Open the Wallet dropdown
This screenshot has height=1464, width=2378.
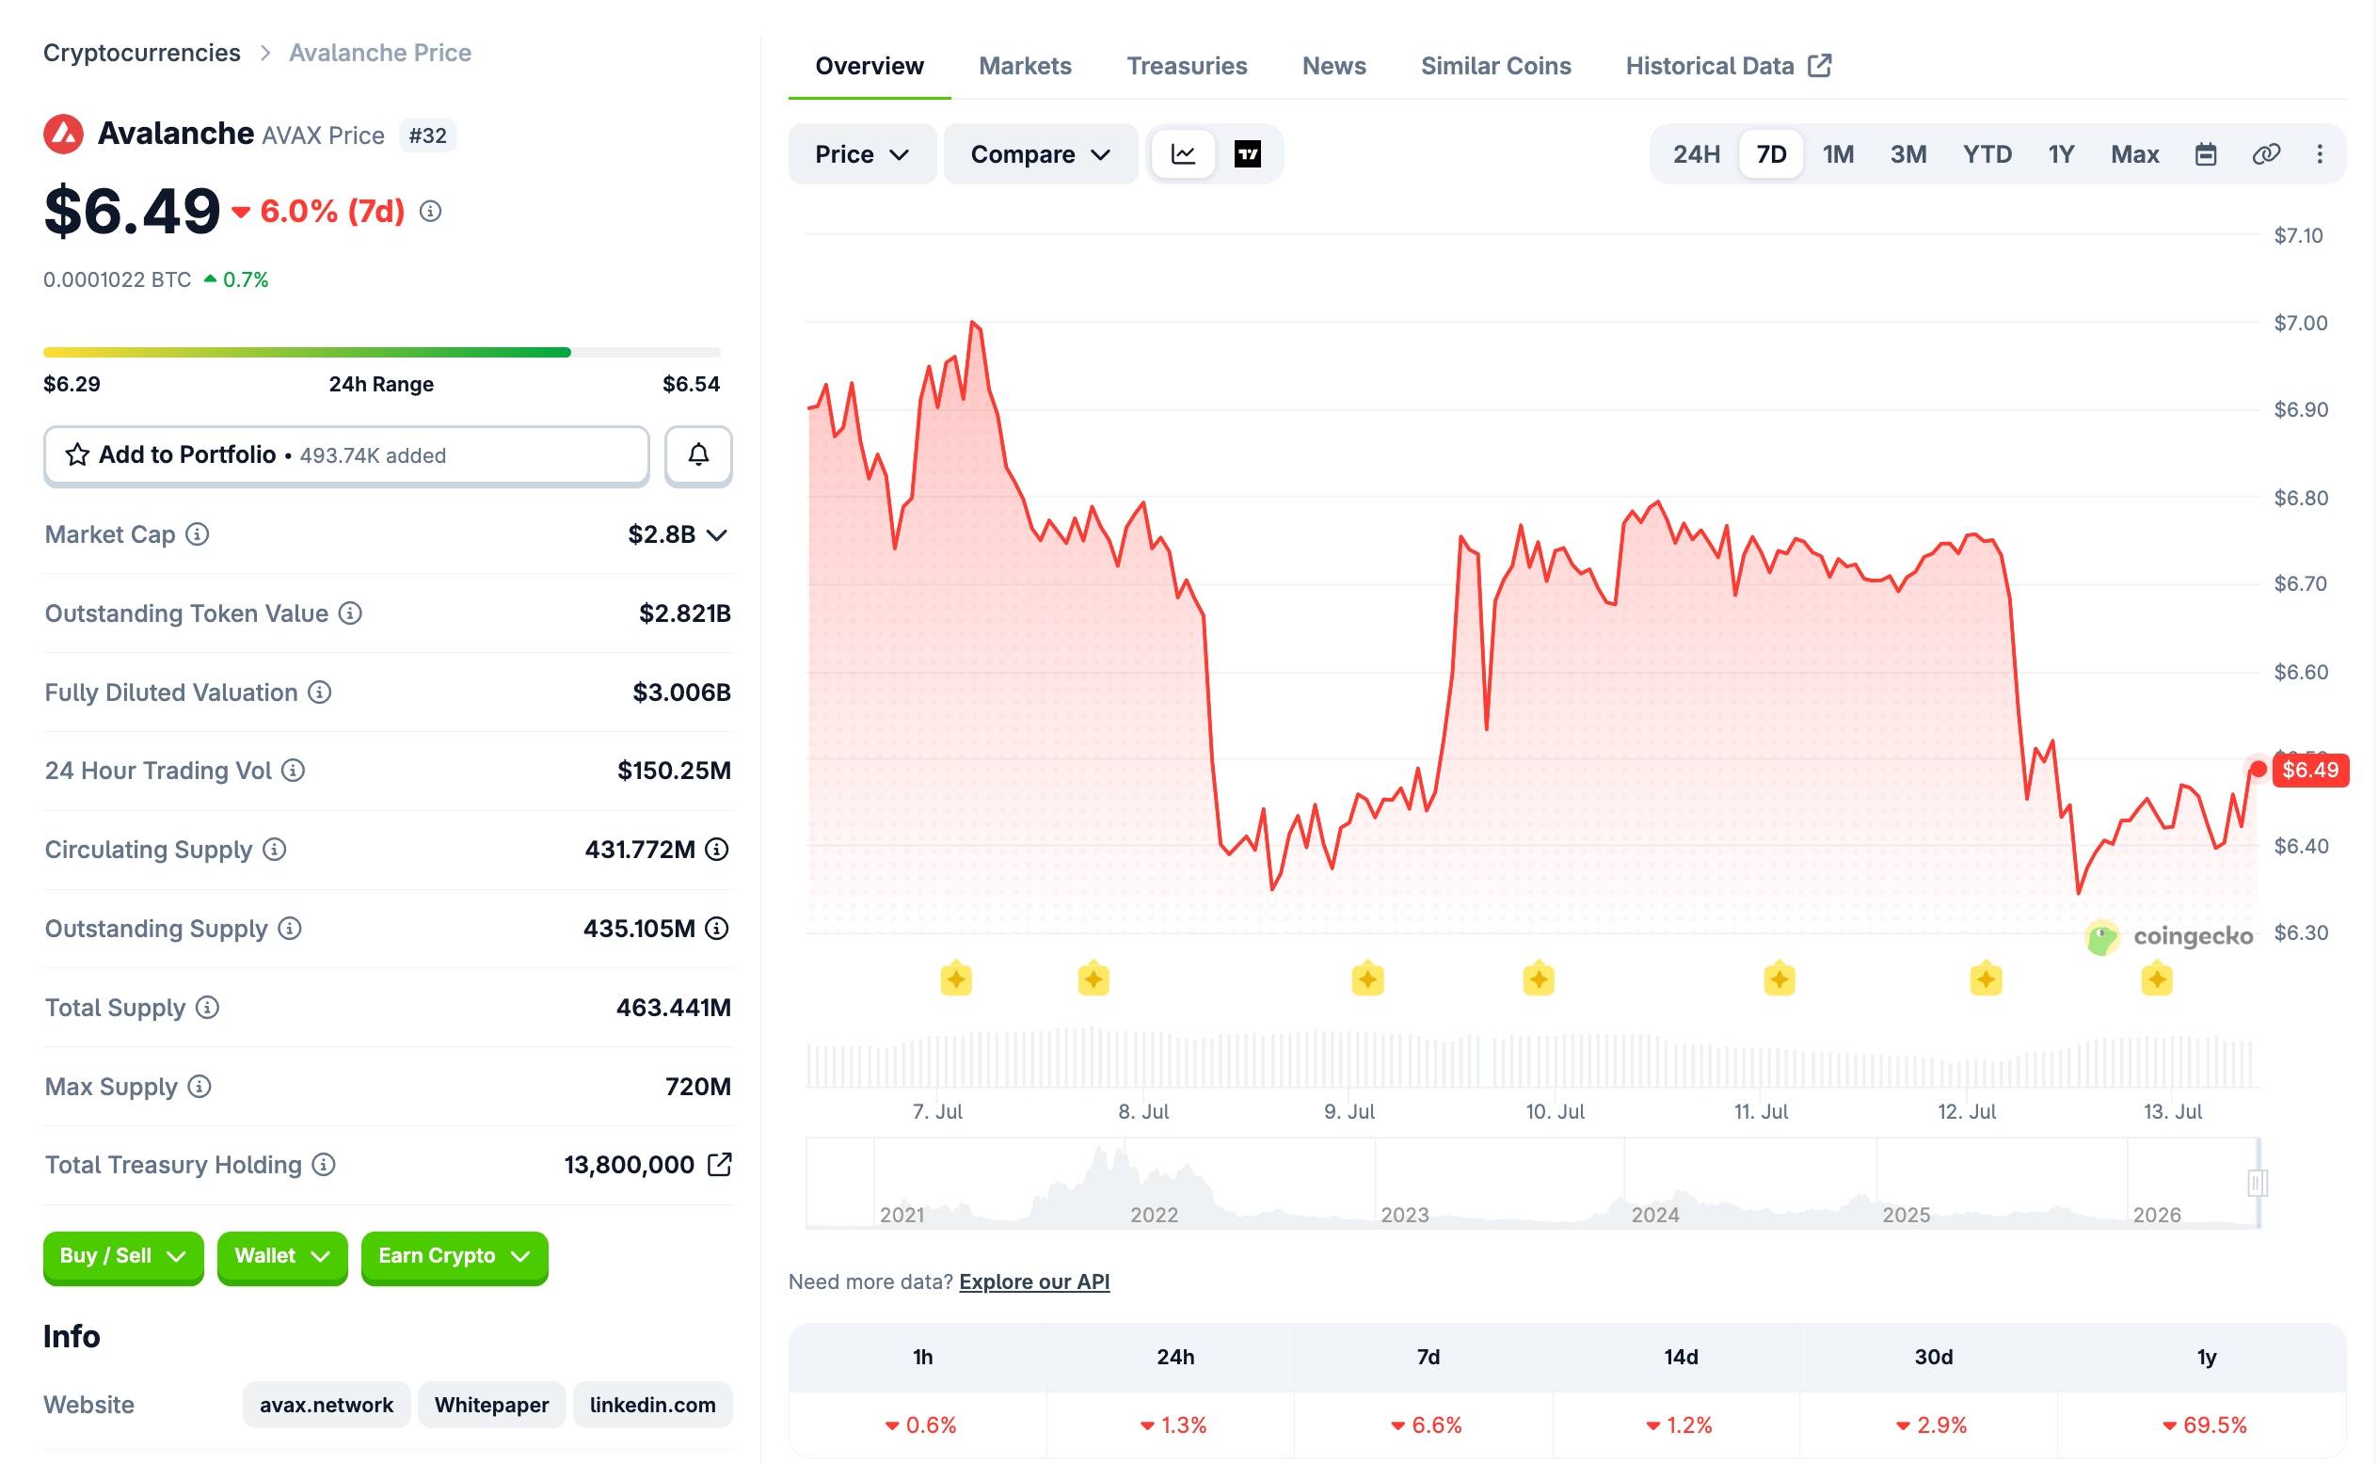pos(282,1258)
